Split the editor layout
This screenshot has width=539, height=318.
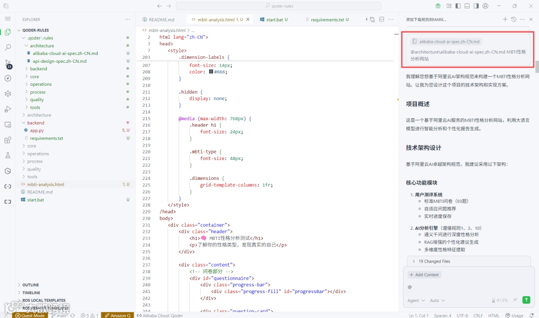[x=382, y=19]
